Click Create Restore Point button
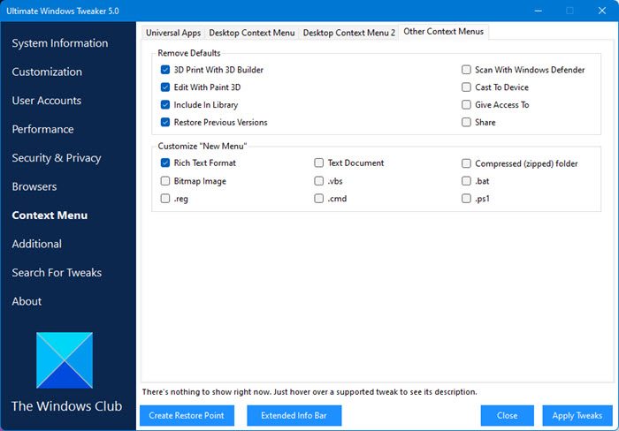Image resolution: width=619 pixels, height=431 pixels. (186, 415)
